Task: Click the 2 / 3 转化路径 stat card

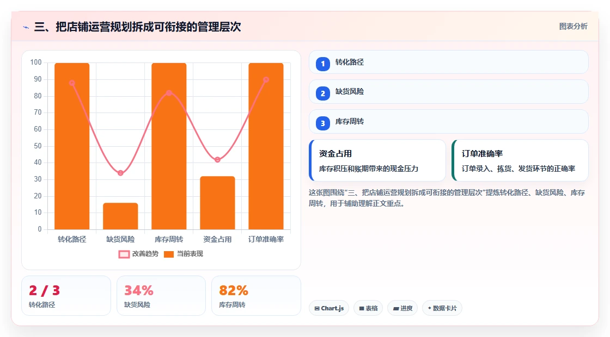Action: pos(66,296)
